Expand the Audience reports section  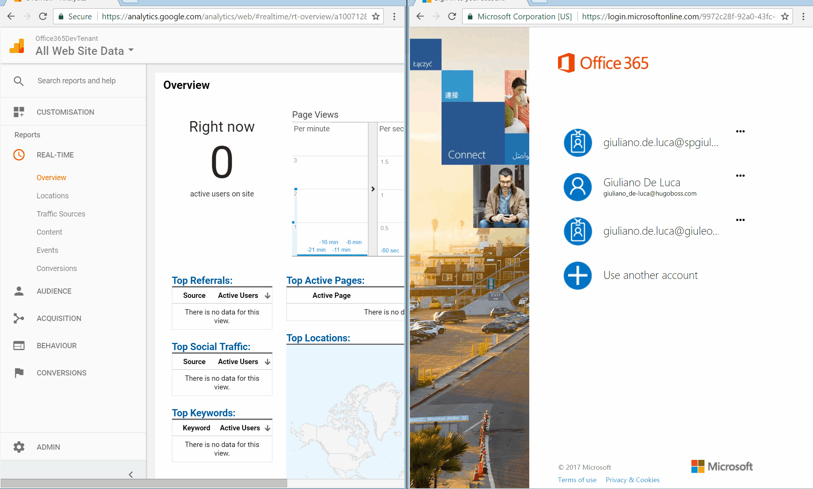tap(54, 291)
